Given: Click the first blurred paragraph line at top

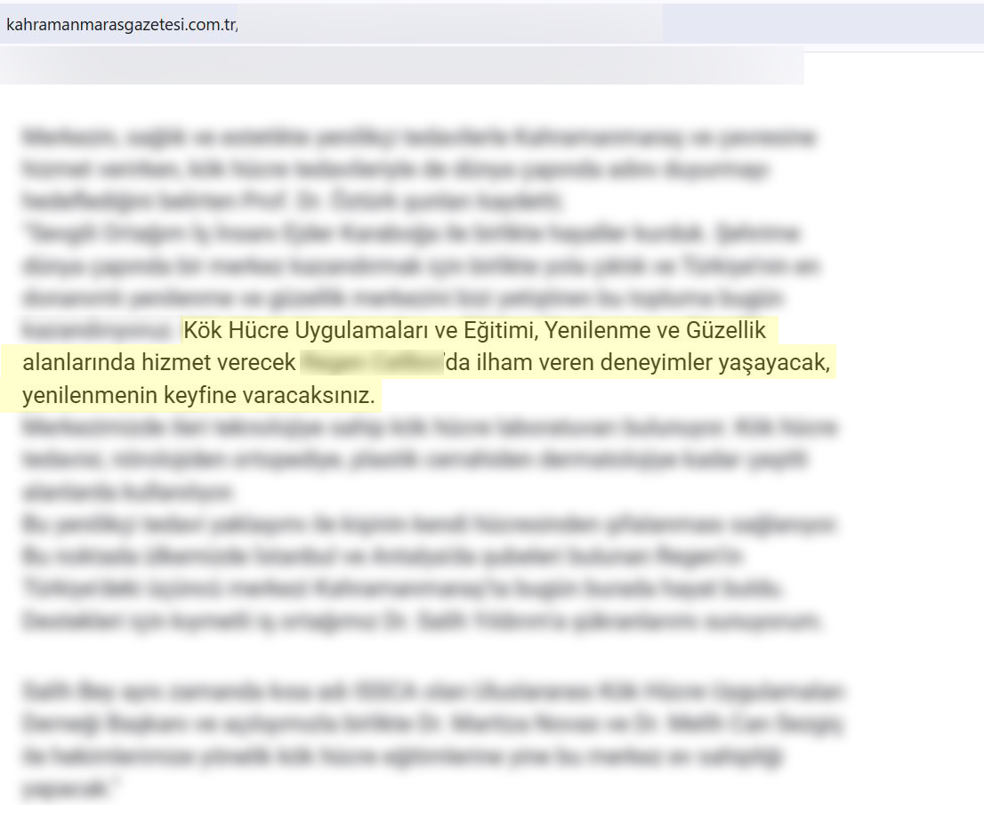Looking at the screenshot, I should click(x=418, y=138).
